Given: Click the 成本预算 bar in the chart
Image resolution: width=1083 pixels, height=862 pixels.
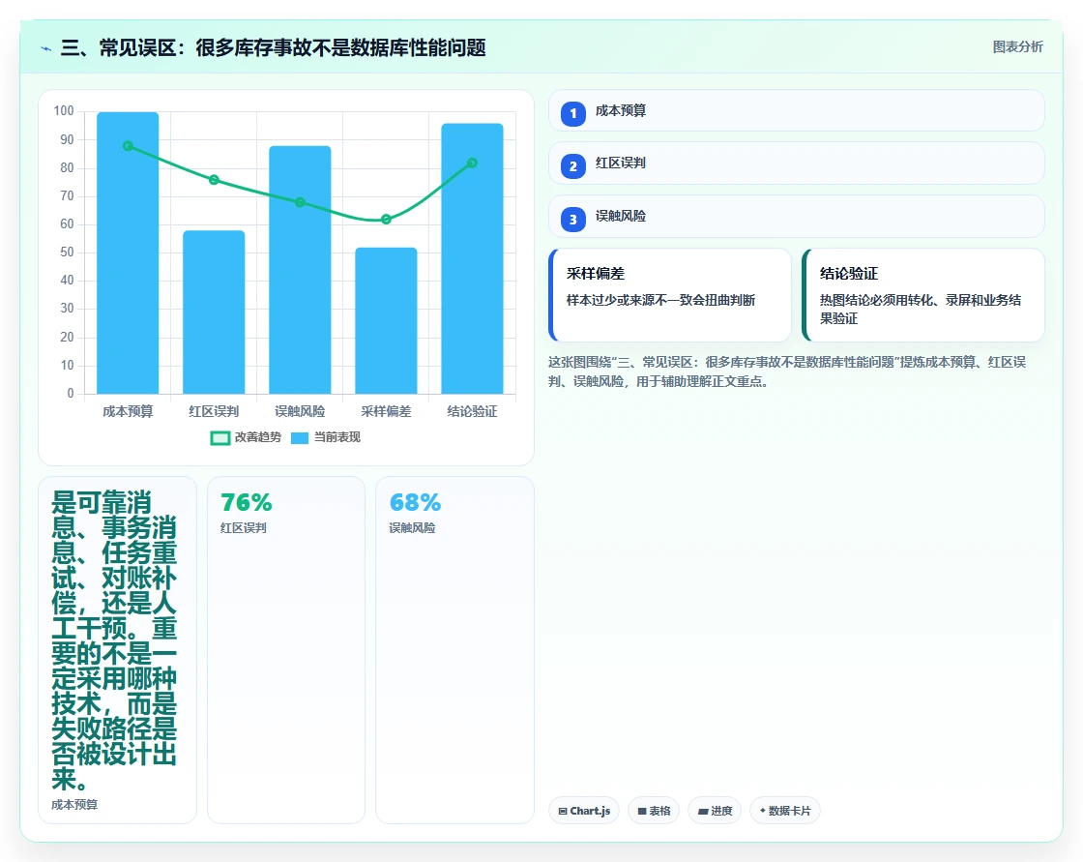Looking at the screenshot, I should tap(128, 253).
